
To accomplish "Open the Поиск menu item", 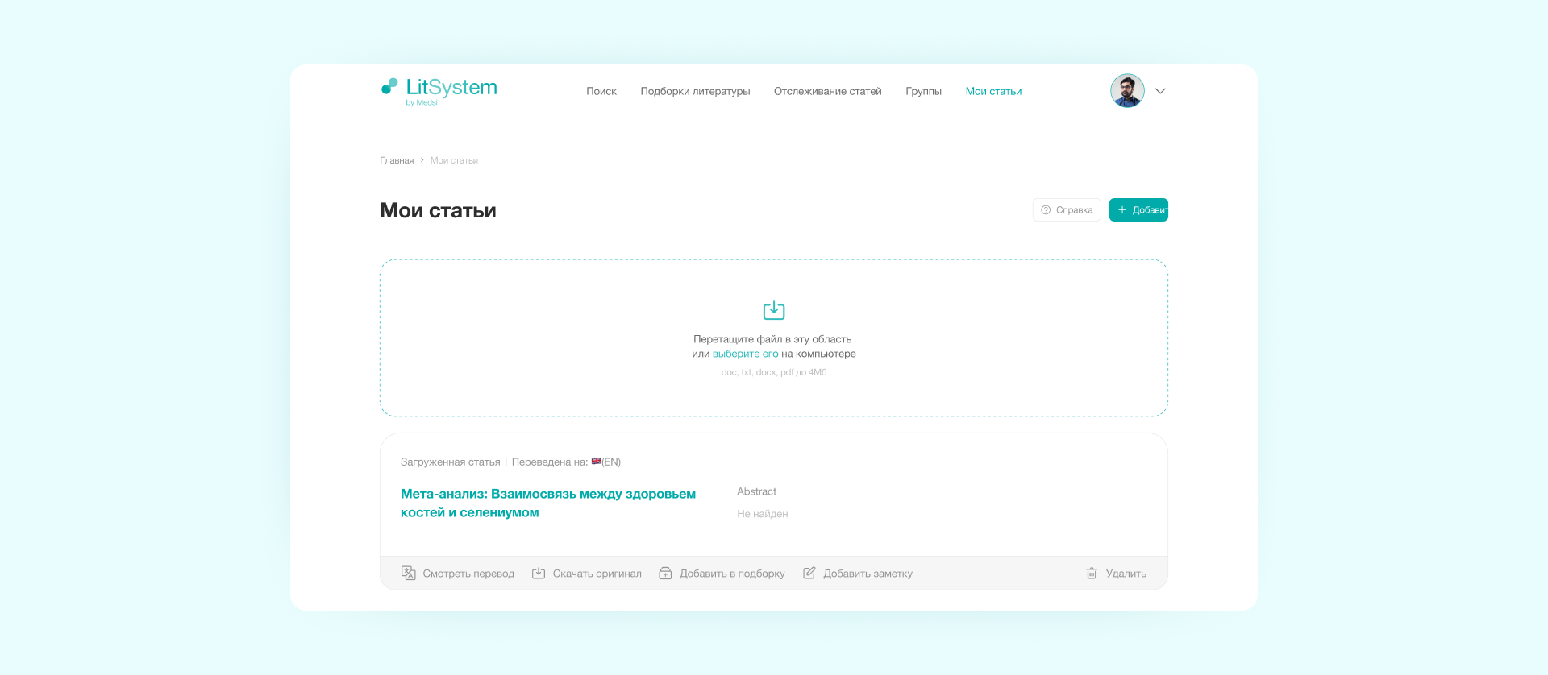I will [601, 92].
